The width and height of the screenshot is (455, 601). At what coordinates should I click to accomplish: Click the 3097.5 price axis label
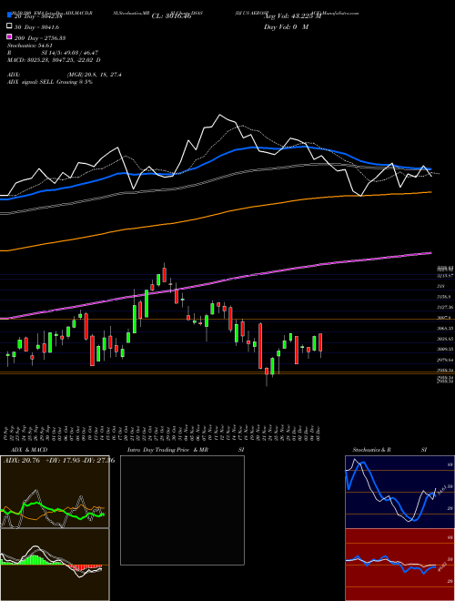445,318
